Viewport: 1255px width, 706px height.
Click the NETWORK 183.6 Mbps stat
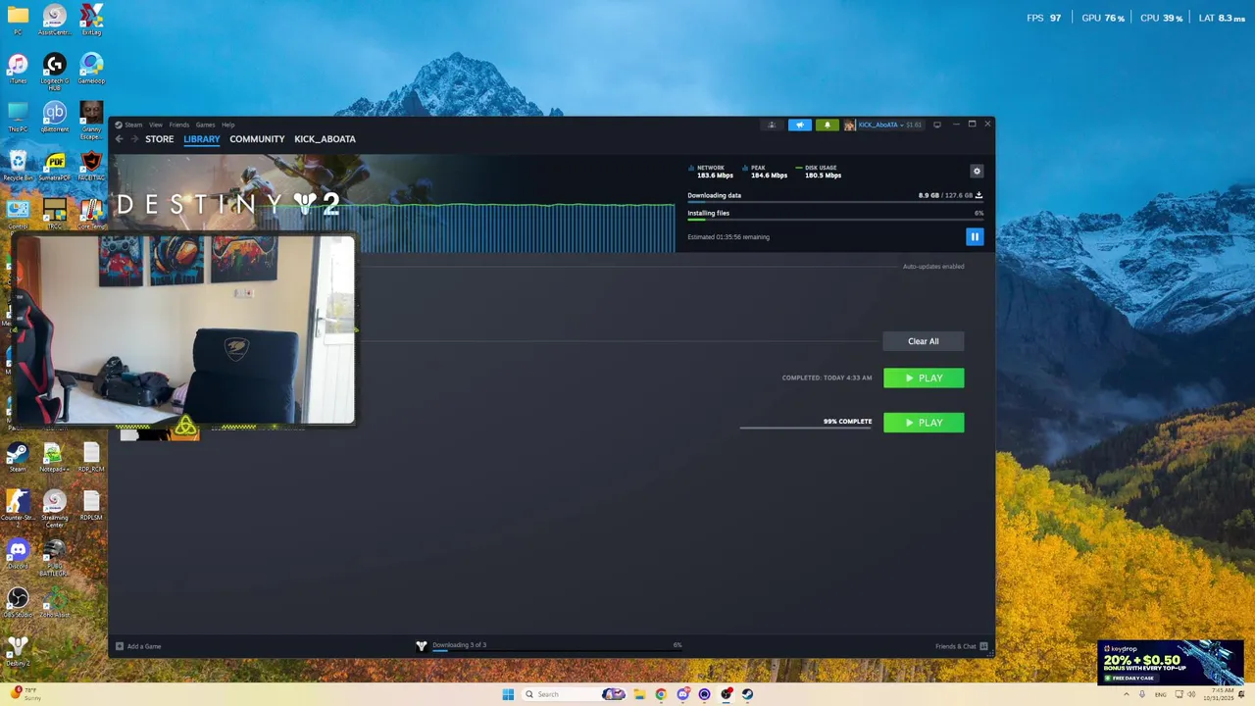(x=713, y=172)
